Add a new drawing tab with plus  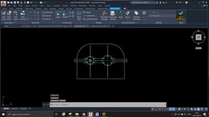(x=113, y=26)
